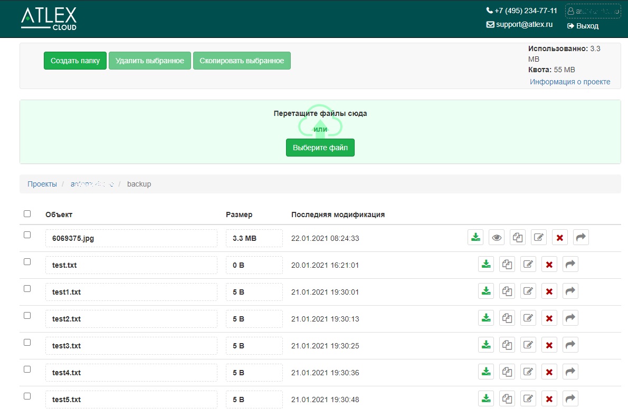Check the test4.txt row checkbox
628x419 pixels.
coord(27,368)
